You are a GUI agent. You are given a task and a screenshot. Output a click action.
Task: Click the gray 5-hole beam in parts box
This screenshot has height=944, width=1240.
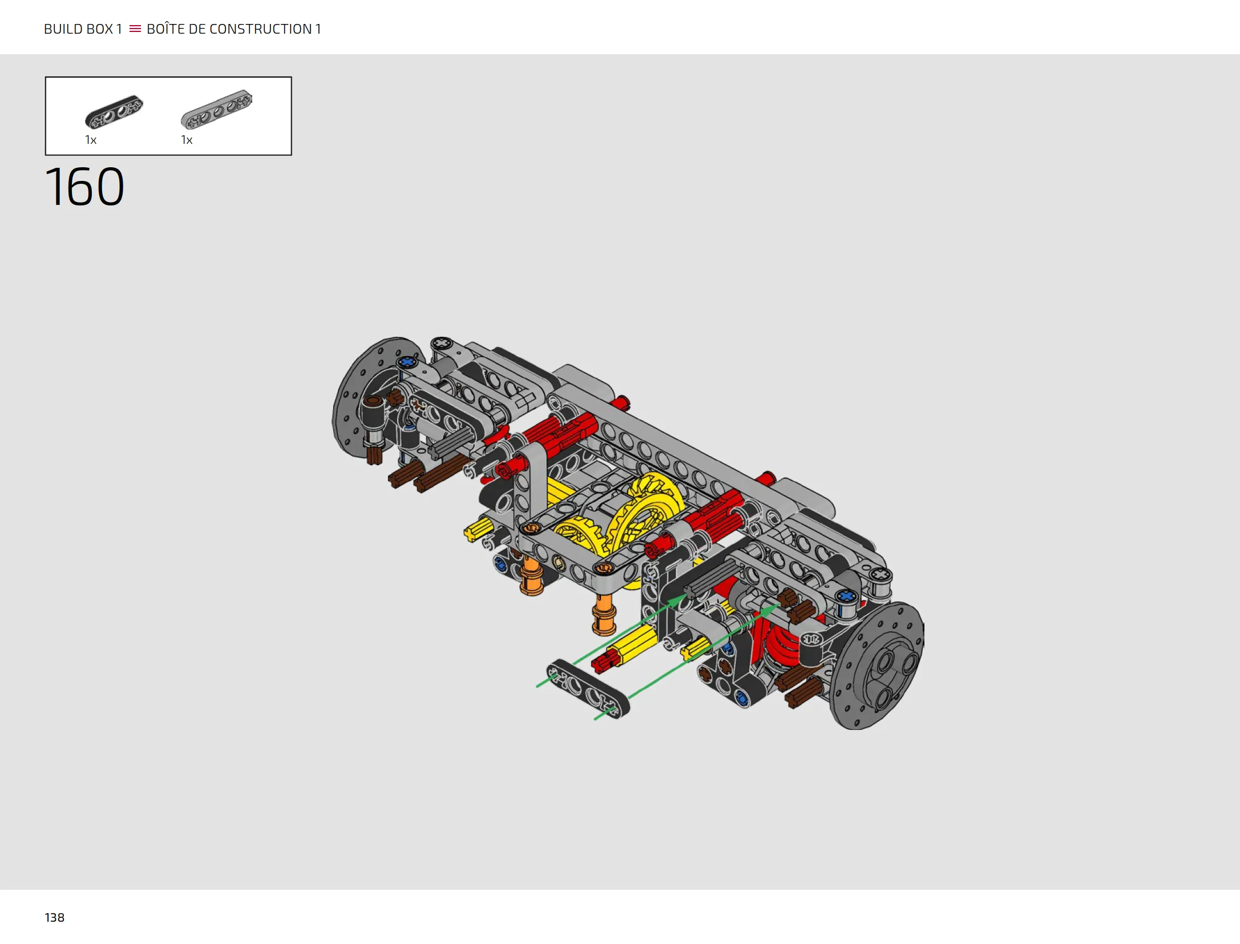216,109
